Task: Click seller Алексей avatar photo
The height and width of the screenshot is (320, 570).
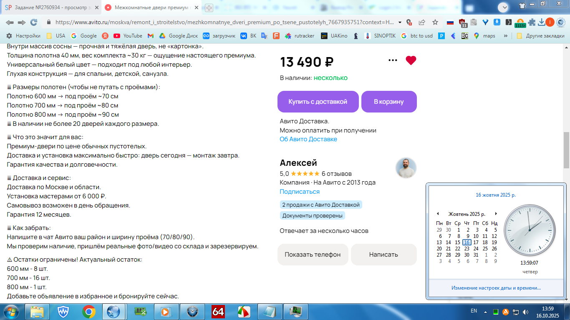Action: pos(406,168)
